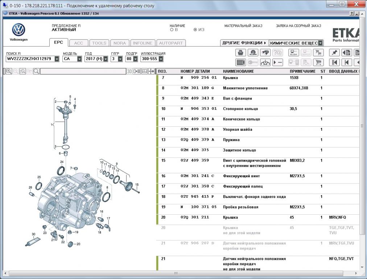
Task: Click the pushpin icon
Action: coord(334,53)
